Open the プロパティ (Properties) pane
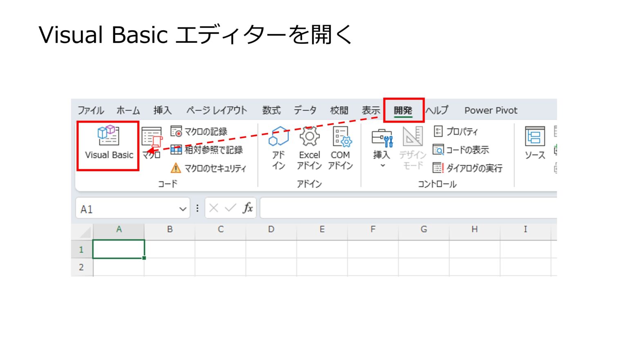 [458, 132]
